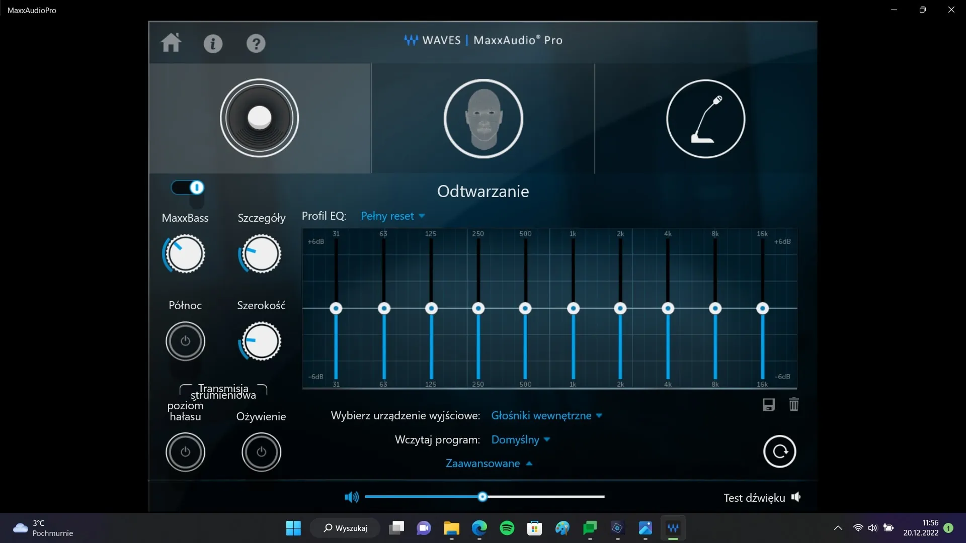Open Task View on the taskbar
The height and width of the screenshot is (543, 966).
tap(396, 528)
